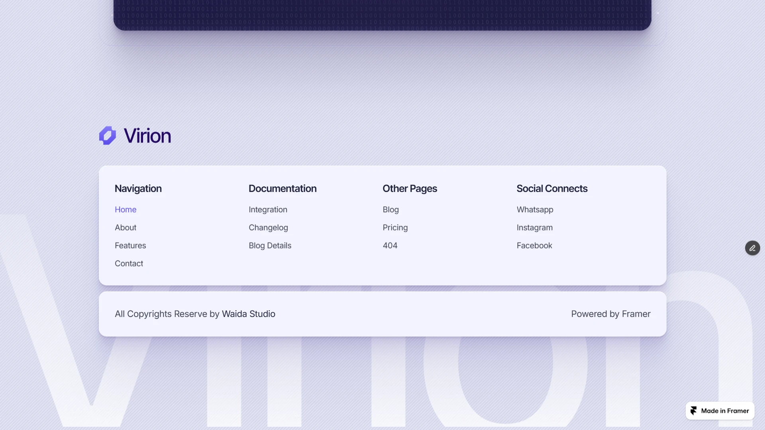The image size is (765, 430).
Task: Click the Made in Framer text label
Action: tap(725, 411)
